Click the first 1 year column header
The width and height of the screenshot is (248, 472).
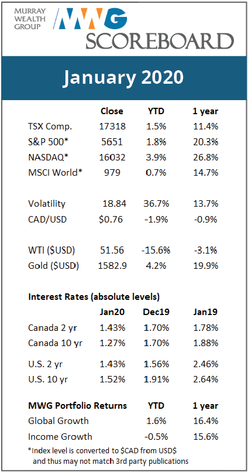205,111
